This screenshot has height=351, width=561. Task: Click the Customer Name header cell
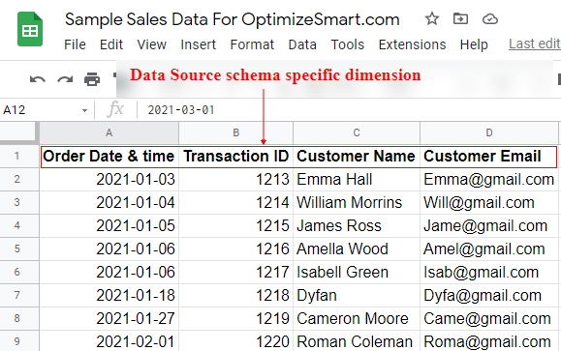point(357,156)
